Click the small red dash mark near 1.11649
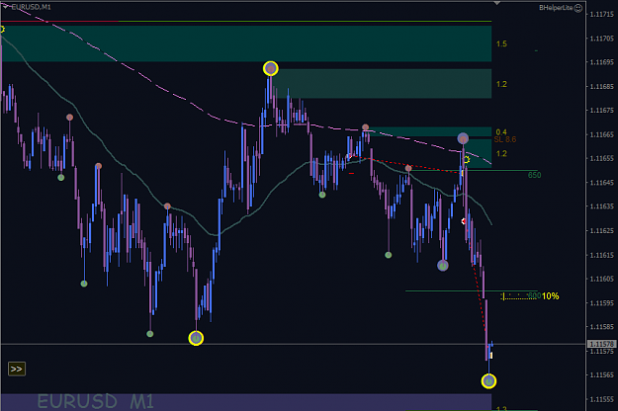 351,173
